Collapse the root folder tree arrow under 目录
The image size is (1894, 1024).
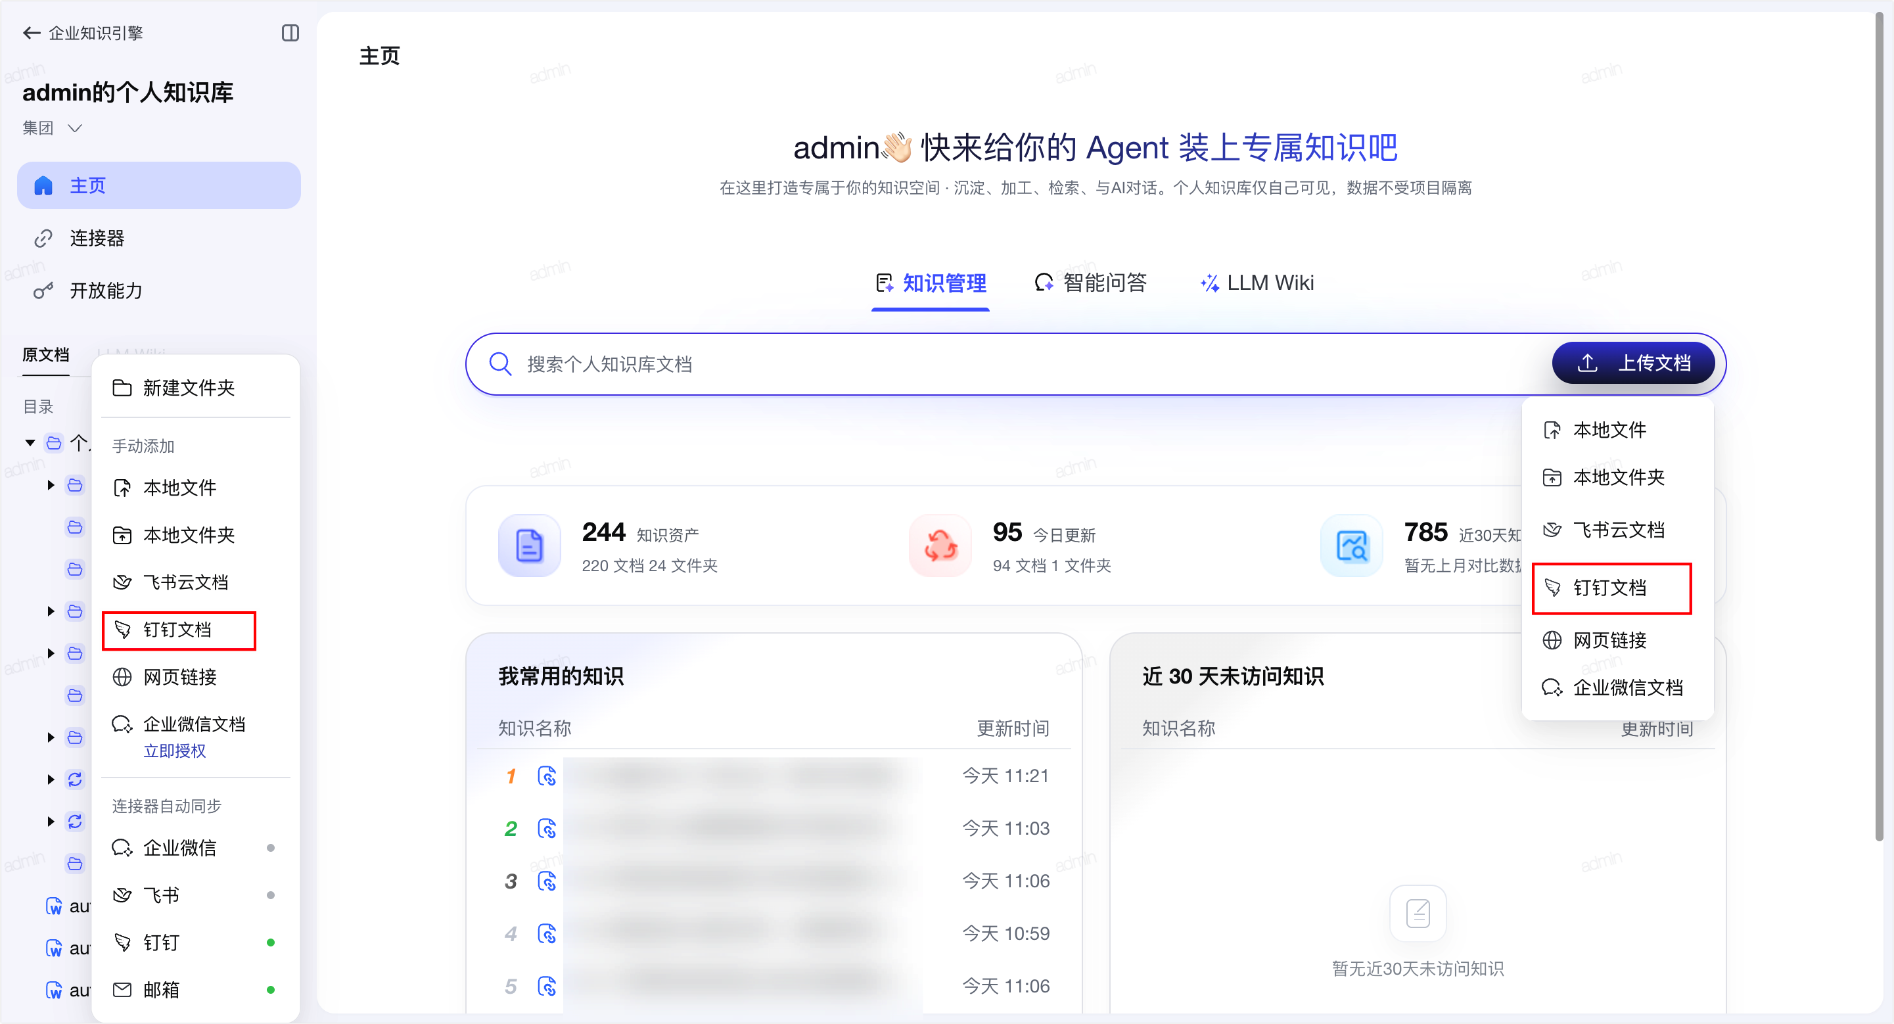(x=30, y=442)
